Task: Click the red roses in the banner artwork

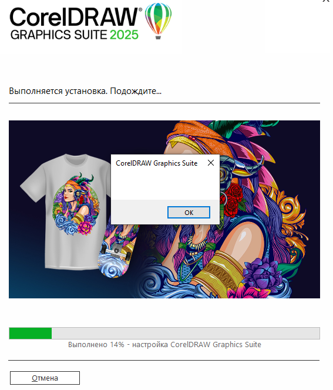Action: click(x=233, y=199)
